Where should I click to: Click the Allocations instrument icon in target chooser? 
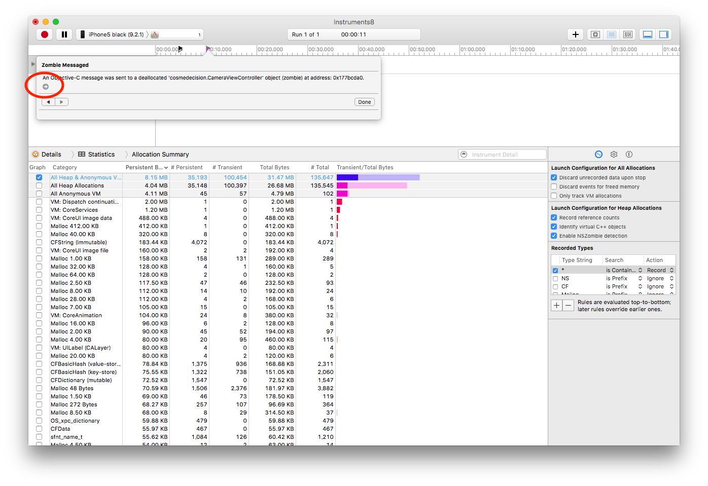coord(155,34)
